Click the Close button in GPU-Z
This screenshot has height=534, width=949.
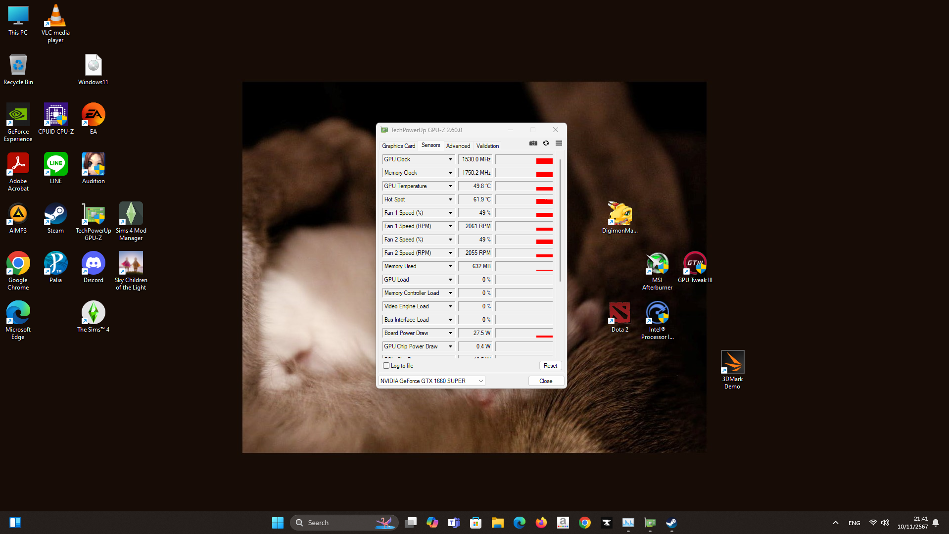546,381
